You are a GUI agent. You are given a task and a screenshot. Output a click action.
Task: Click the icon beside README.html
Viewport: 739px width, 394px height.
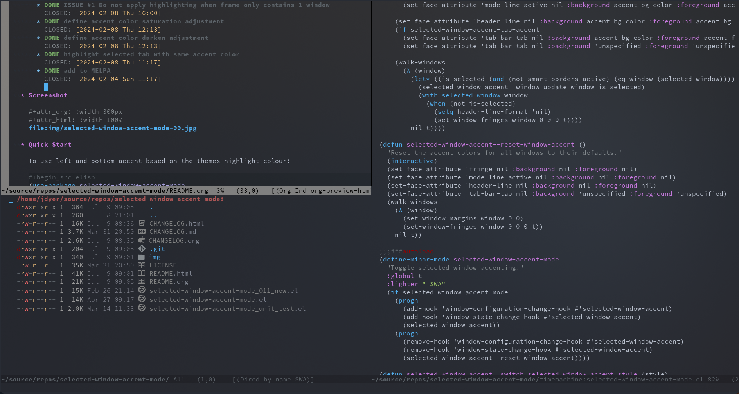142,273
